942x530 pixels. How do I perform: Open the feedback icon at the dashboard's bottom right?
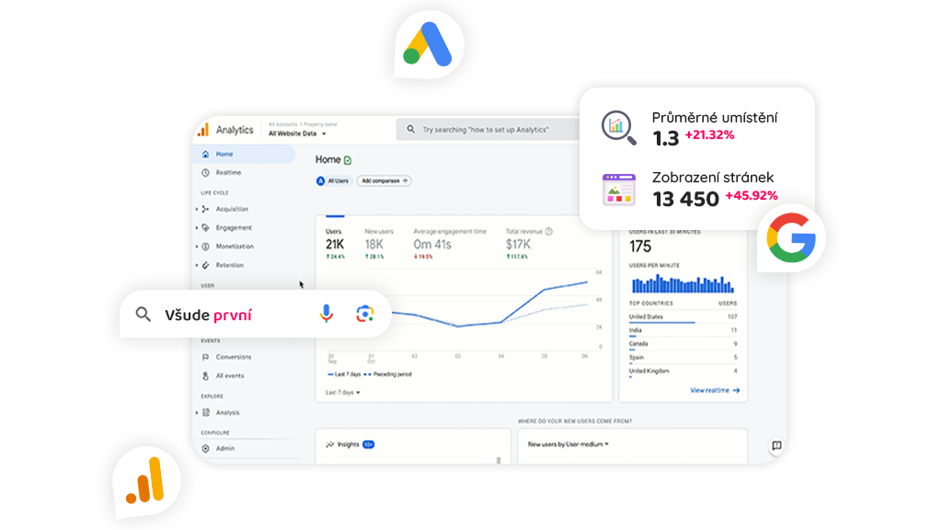tap(776, 445)
